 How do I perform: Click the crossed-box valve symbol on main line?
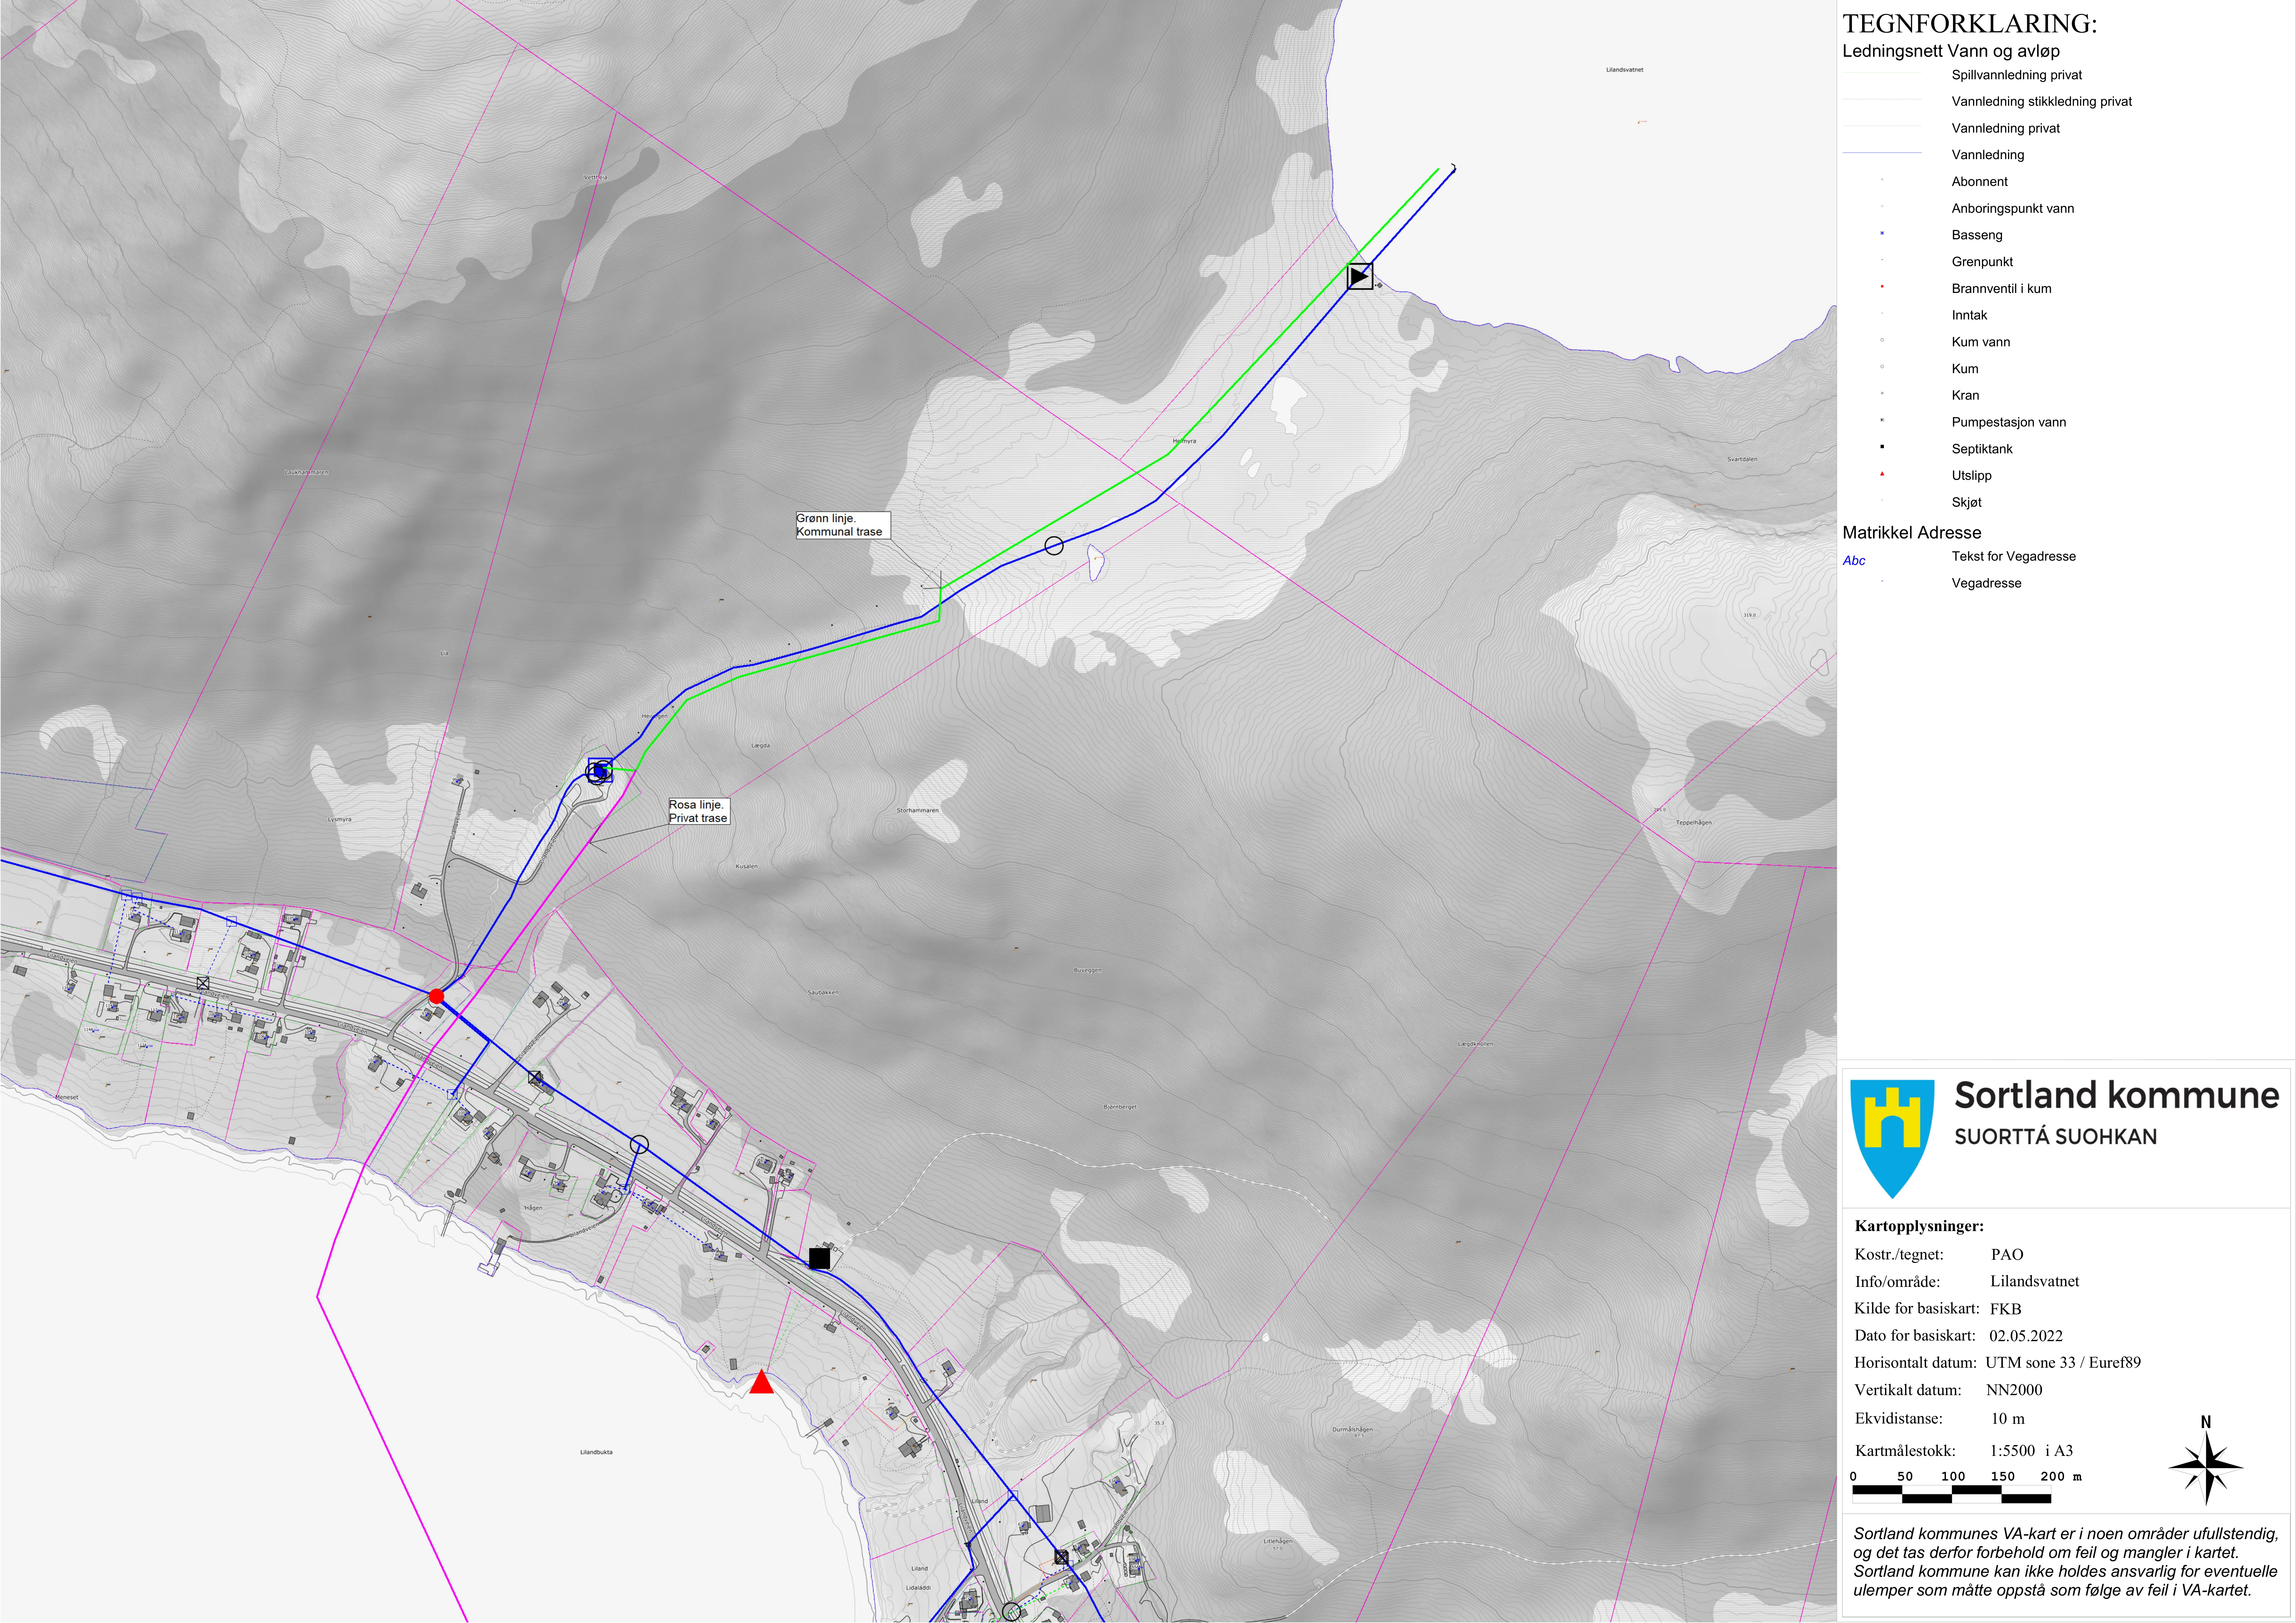(x=535, y=1078)
